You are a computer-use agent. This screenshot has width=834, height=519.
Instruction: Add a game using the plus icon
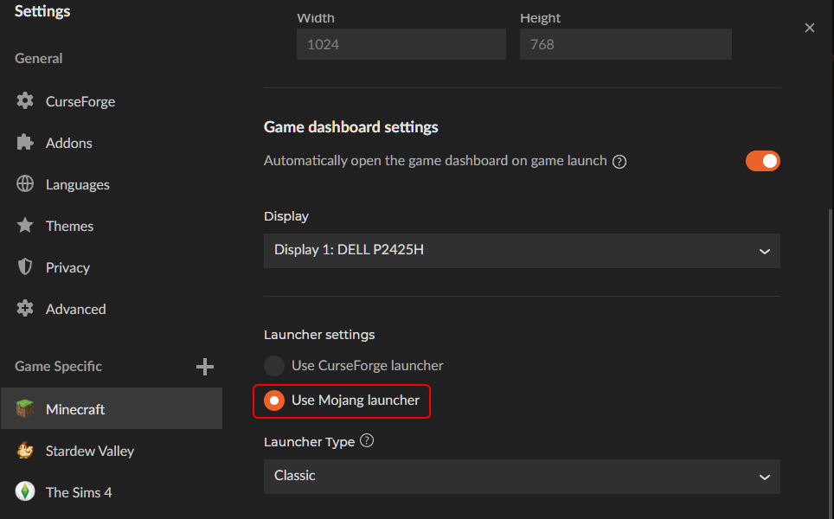(205, 367)
